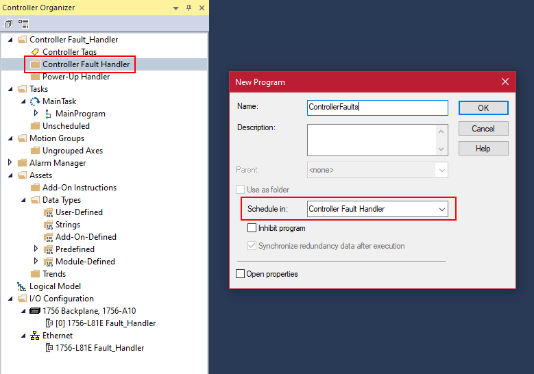Screen dimensions: 534x374
Task: Open the Parent dropdown
Action: coord(441,170)
